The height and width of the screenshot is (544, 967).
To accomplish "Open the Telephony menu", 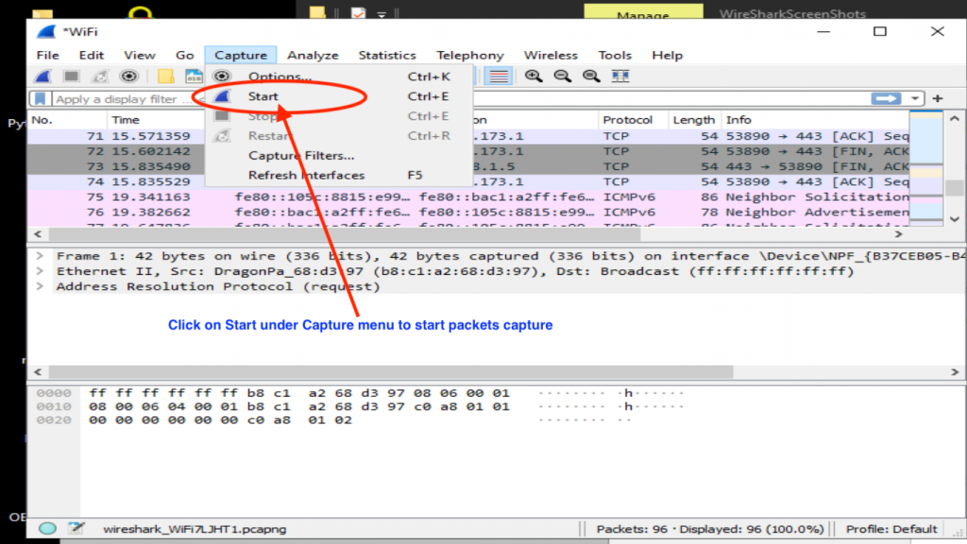I will [469, 55].
